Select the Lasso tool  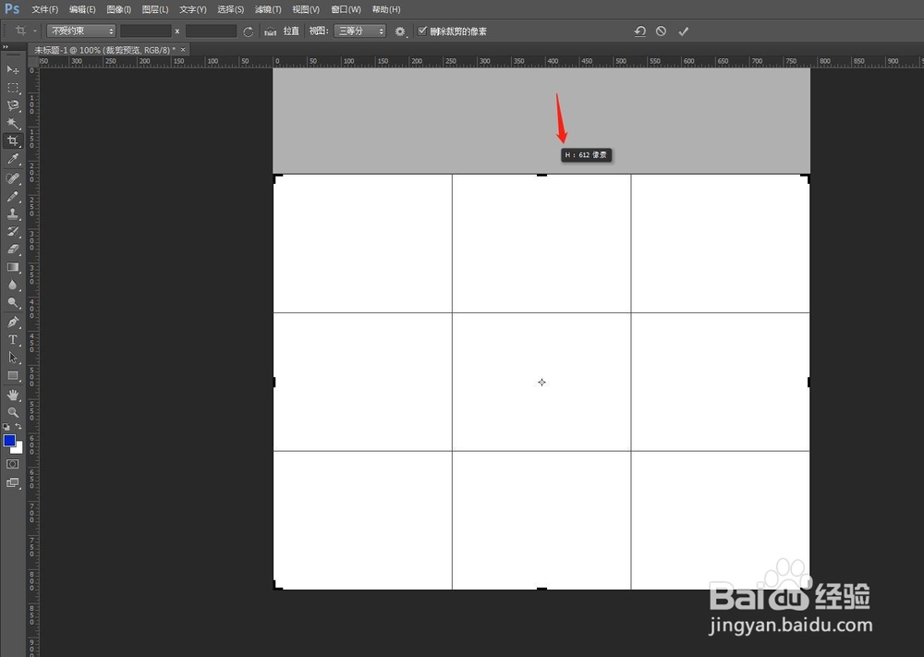pyautogui.click(x=12, y=104)
